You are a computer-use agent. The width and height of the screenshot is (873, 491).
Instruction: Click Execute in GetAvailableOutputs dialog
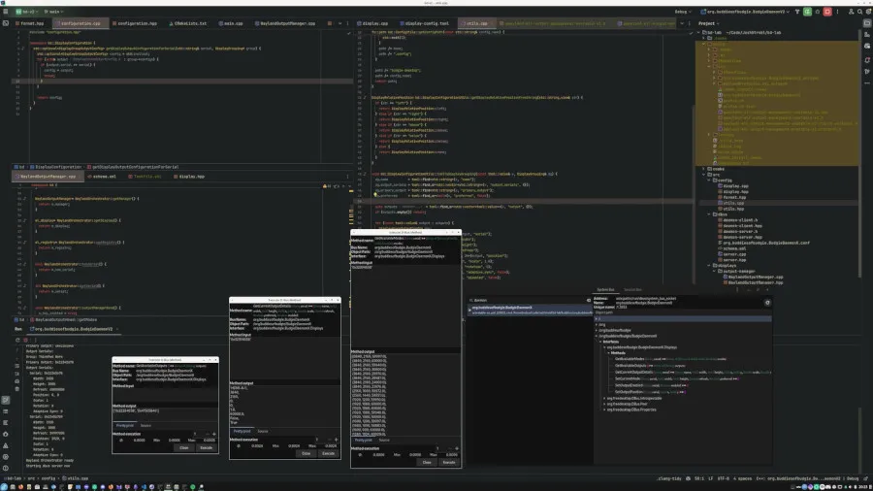tap(206, 447)
